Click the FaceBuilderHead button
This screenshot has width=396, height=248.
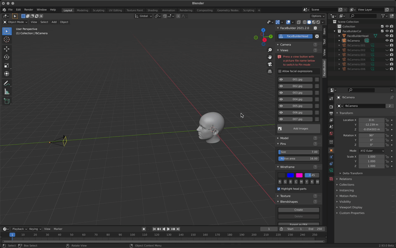pyautogui.click(x=295, y=36)
